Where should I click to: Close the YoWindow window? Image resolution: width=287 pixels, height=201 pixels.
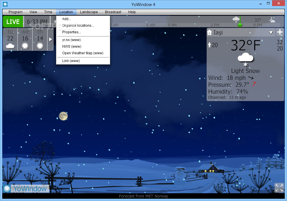[279, 3]
